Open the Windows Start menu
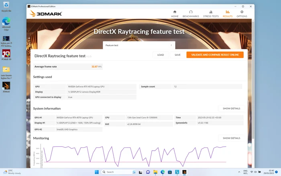Screen dimensions: 281x176 point(97,172)
